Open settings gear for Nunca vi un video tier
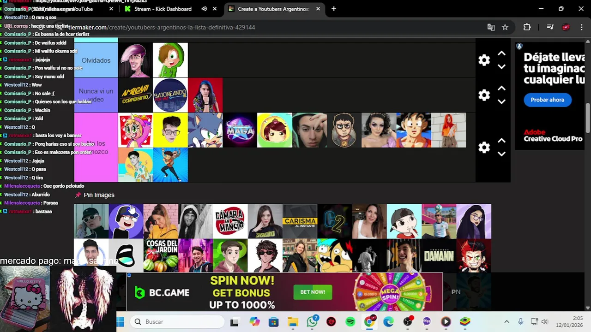The image size is (591, 332). [x=484, y=95]
